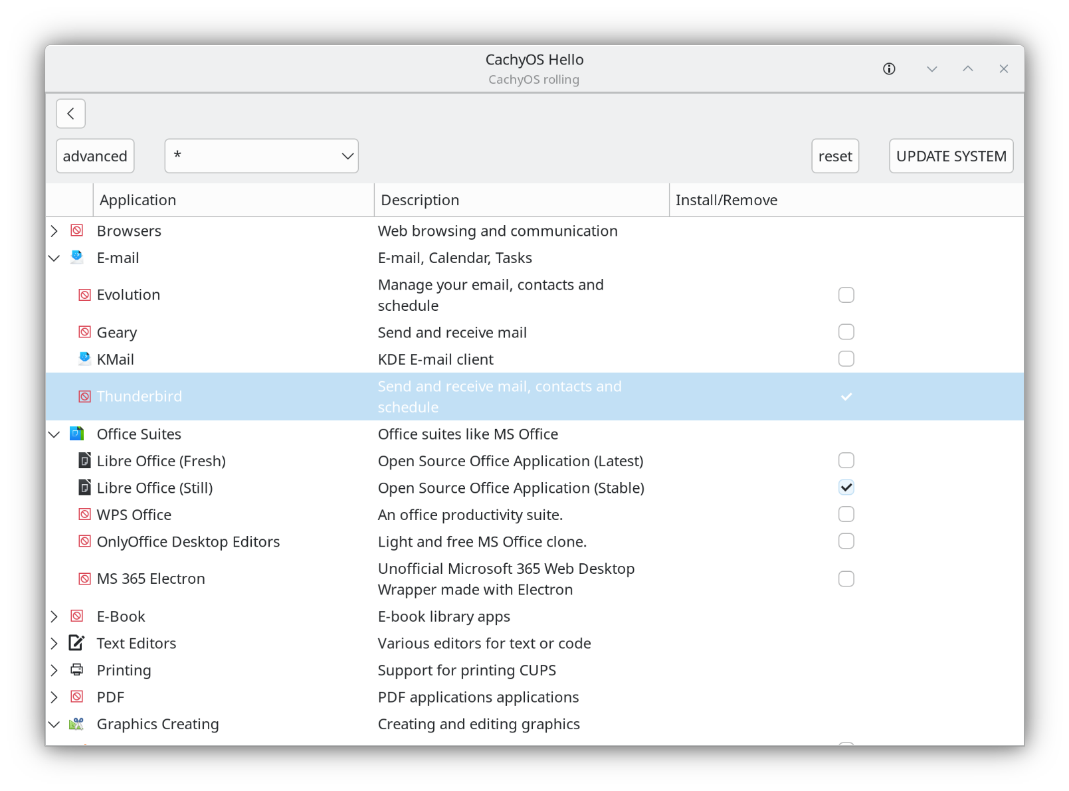Select the Geary row label
This screenshot has height=791, width=1069.
117,333
